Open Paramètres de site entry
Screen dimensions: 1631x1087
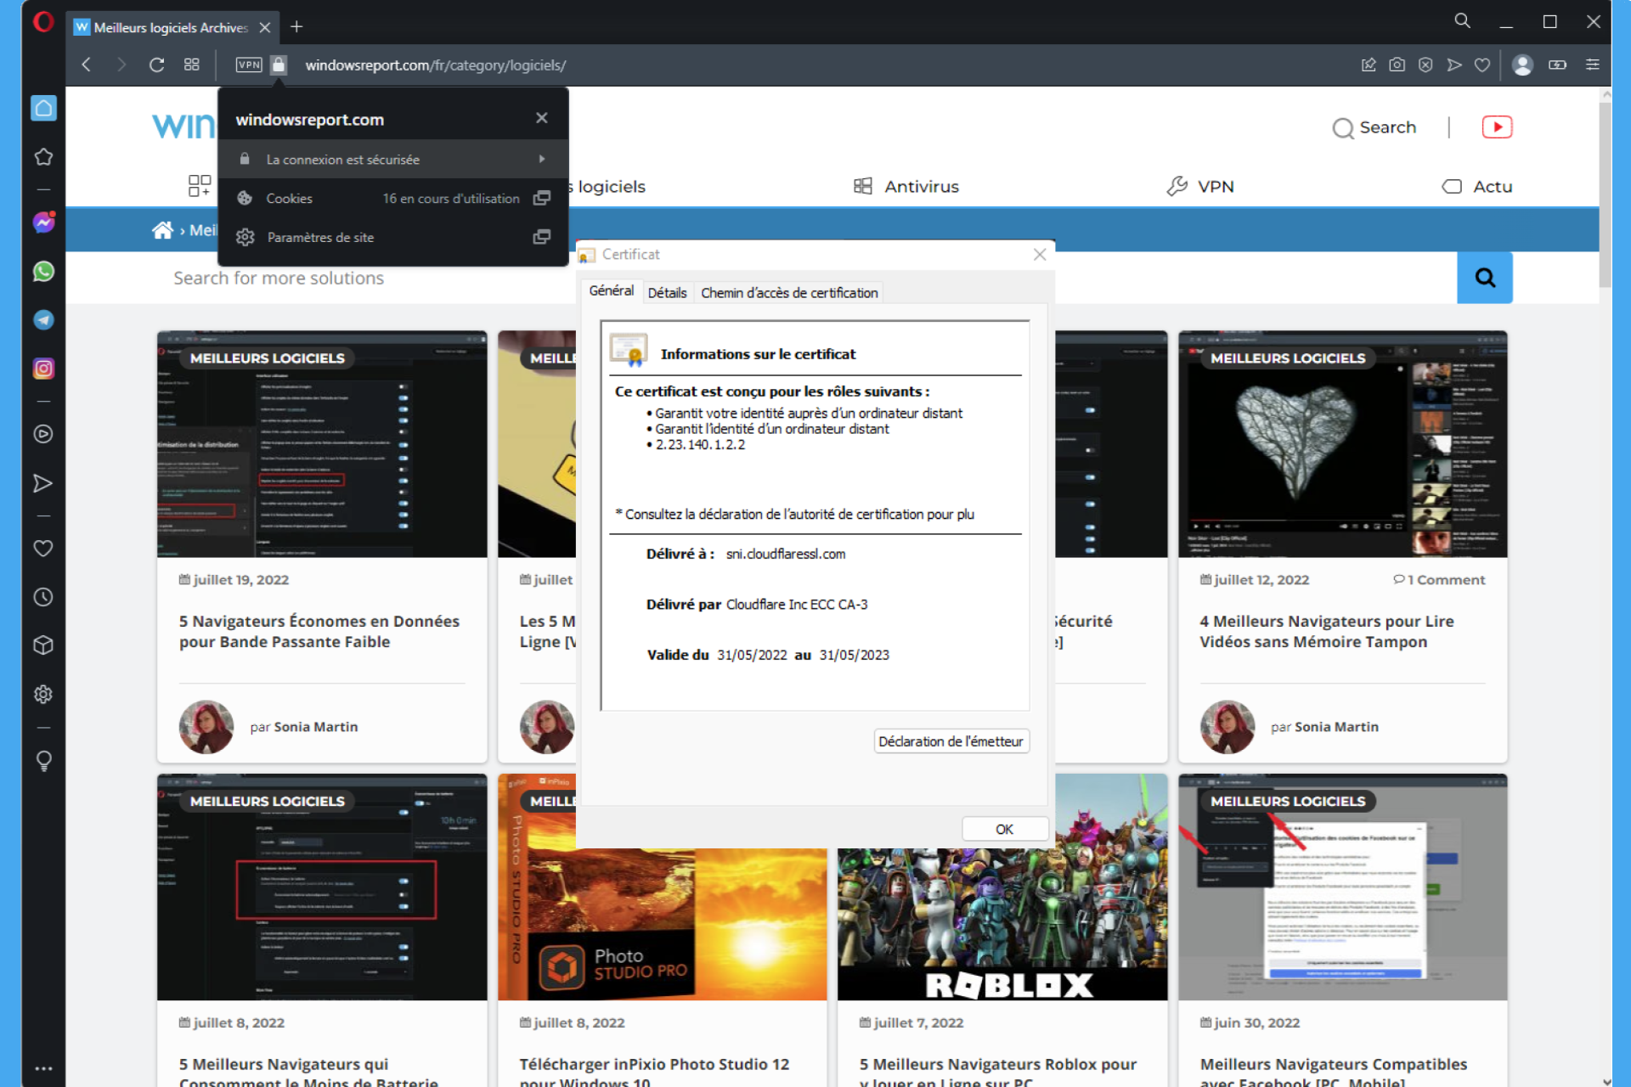393,237
